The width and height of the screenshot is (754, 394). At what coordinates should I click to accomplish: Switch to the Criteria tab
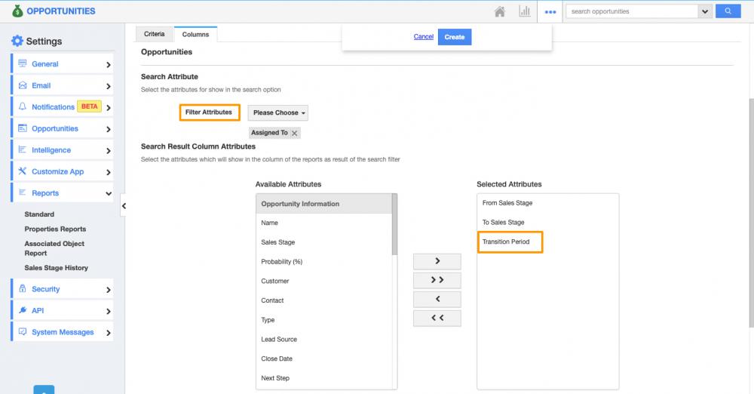pos(154,35)
